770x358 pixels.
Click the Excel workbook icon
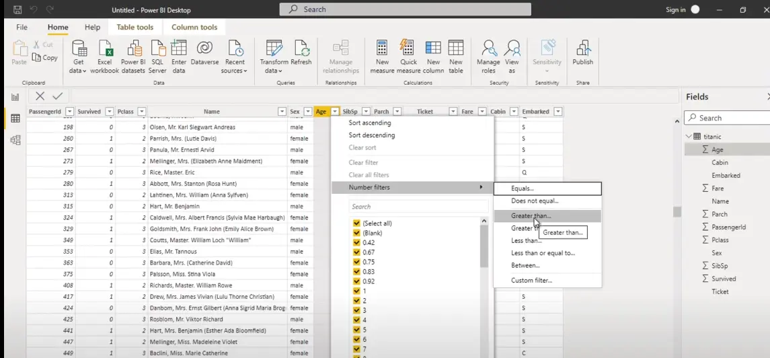coord(105,48)
